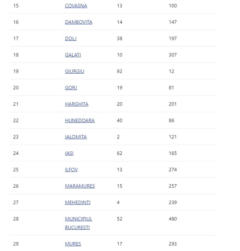Go to the MURES county link
This screenshot has width=240, height=251.
(x=73, y=244)
